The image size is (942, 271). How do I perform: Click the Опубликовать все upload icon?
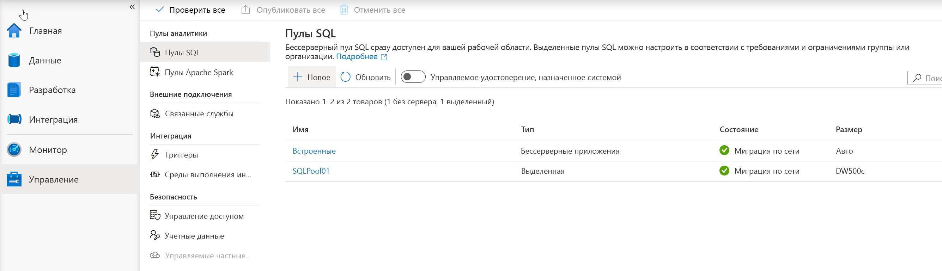(x=246, y=10)
